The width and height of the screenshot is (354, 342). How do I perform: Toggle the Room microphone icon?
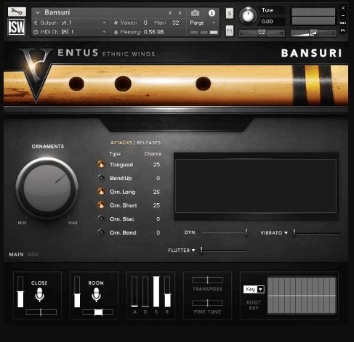coord(96,295)
